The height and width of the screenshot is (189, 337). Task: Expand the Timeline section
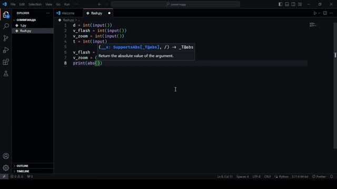coord(33,171)
